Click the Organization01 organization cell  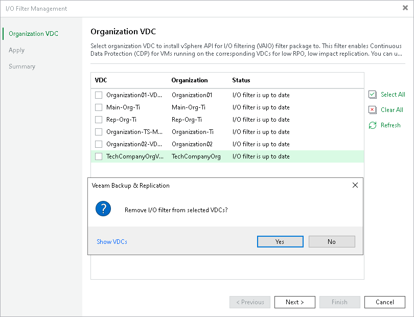click(192, 95)
